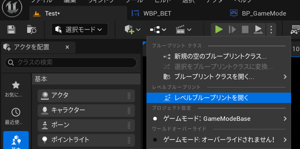
Task: Open the Cinematics clapperboard menu
Action: click(184, 30)
